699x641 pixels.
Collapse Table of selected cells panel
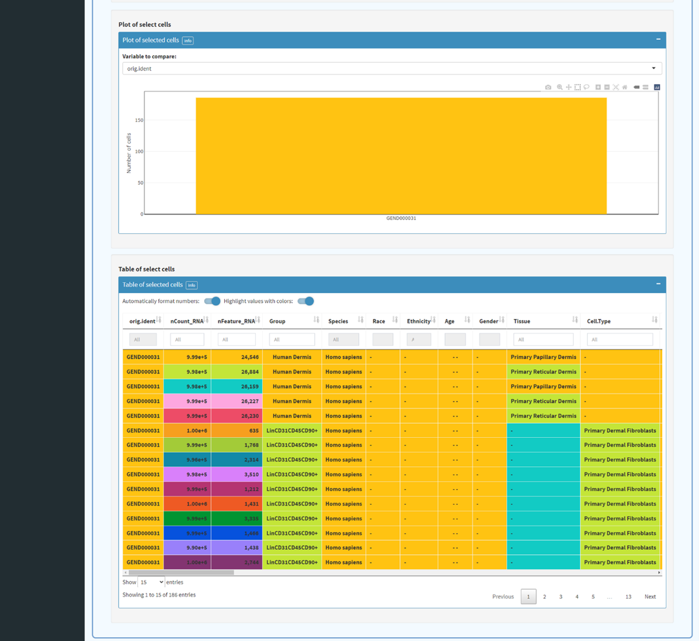tap(658, 284)
